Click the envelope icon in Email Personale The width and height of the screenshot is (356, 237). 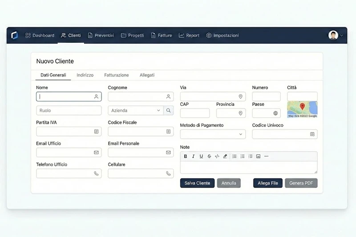click(x=168, y=153)
